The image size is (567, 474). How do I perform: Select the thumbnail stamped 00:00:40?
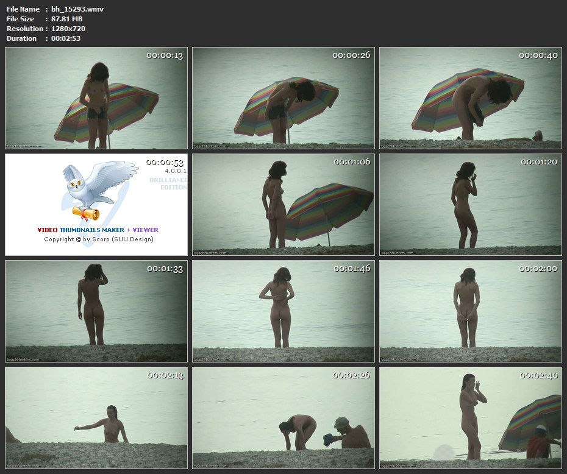470,98
